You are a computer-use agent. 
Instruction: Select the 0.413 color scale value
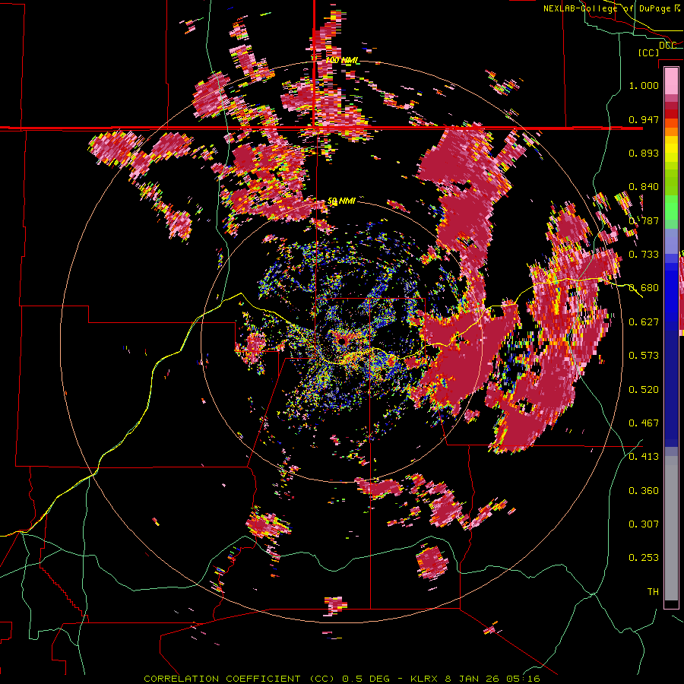pyautogui.click(x=644, y=457)
